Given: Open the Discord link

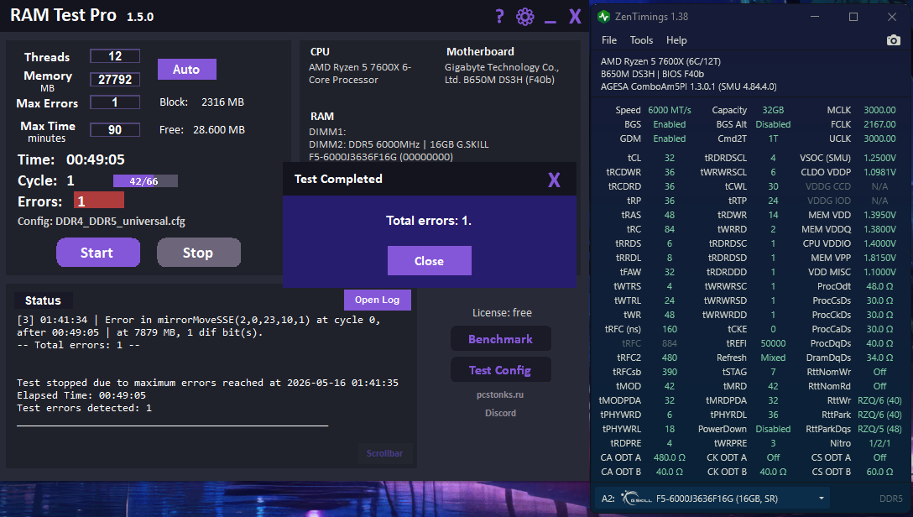Looking at the screenshot, I should click(500, 413).
